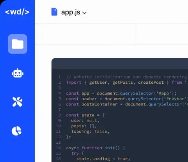Click the line starting 'const postsContainer ='
The image size is (188, 162).
click(127, 104)
